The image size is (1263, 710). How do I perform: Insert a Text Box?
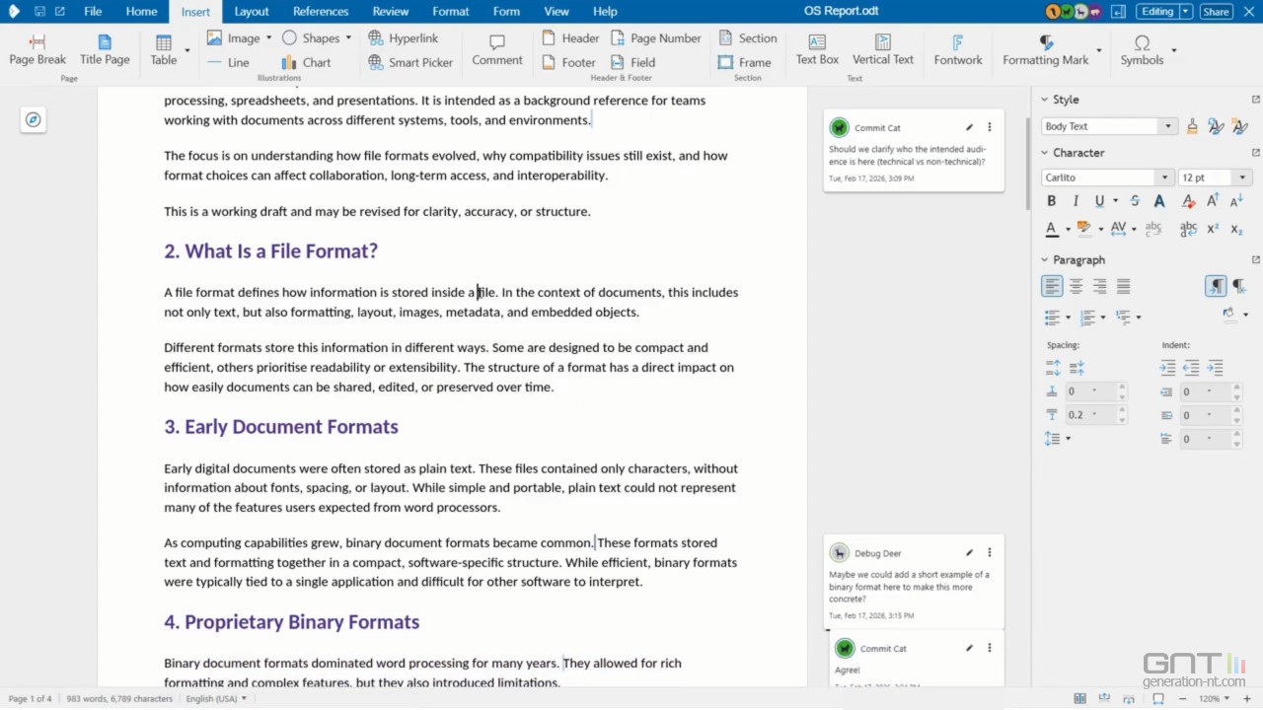pos(817,49)
